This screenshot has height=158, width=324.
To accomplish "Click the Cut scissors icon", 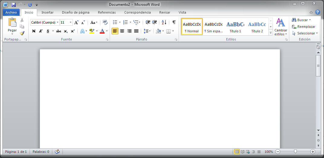I will [x=22, y=20].
